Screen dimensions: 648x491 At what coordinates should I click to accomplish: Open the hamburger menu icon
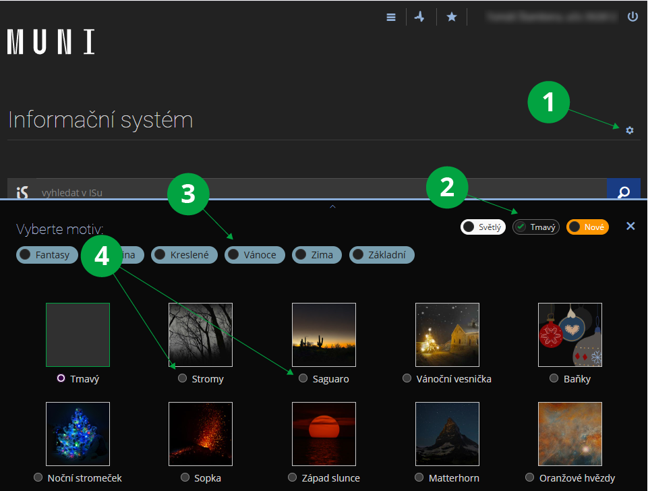pos(391,18)
